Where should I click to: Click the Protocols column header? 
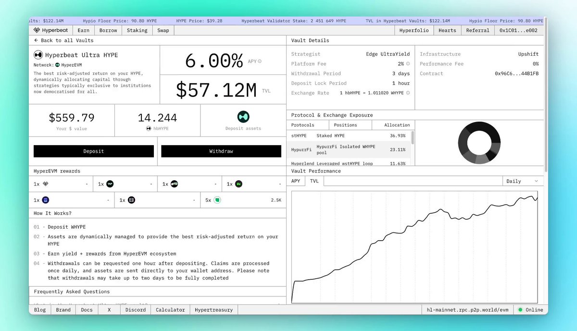click(x=308, y=125)
